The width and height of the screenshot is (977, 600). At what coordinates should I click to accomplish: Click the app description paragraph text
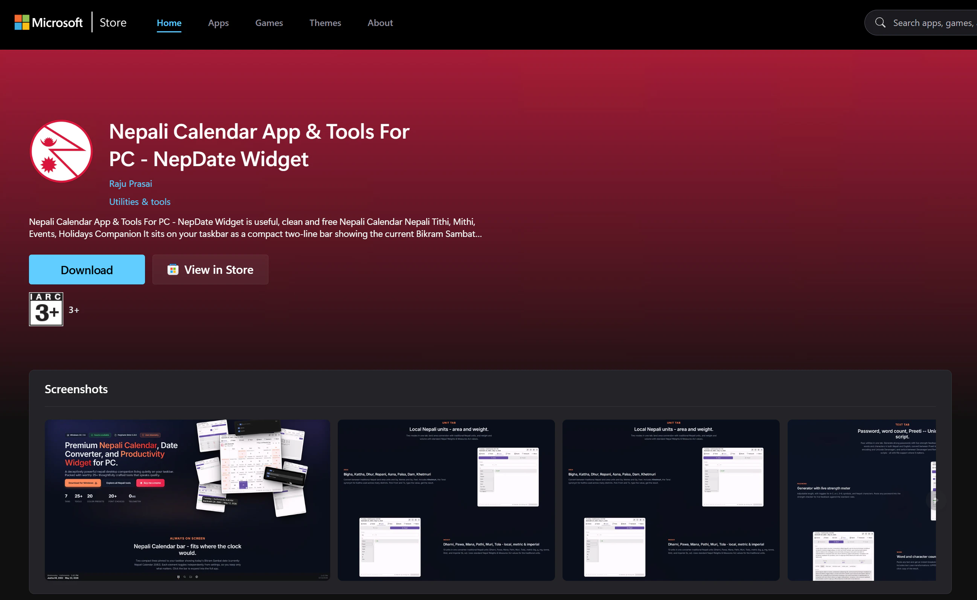click(x=256, y=228)
